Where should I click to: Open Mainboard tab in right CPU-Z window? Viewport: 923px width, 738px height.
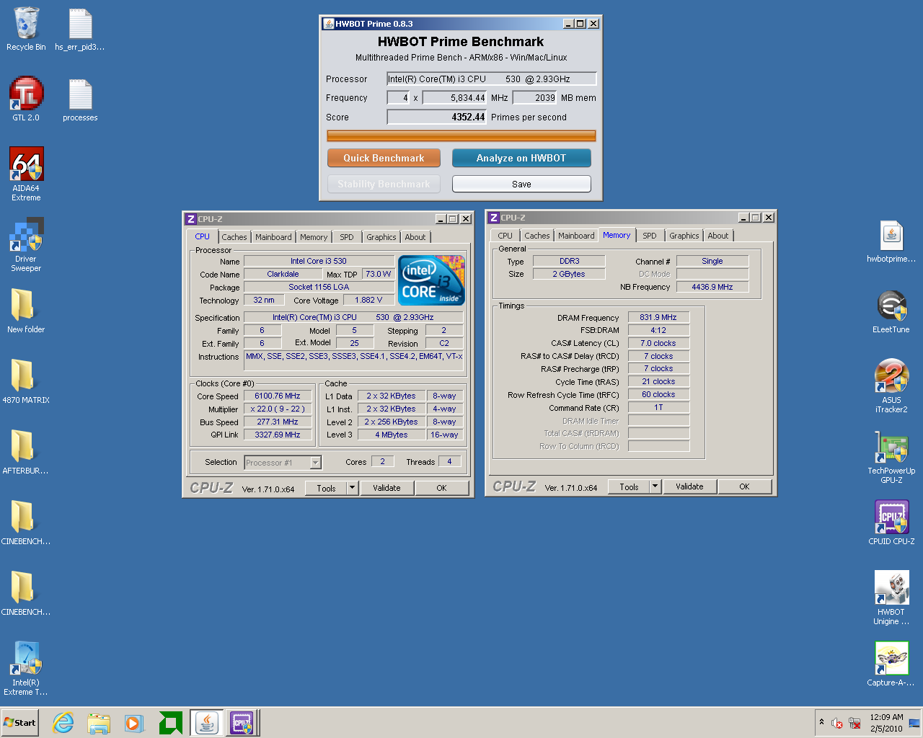[576, 236]
